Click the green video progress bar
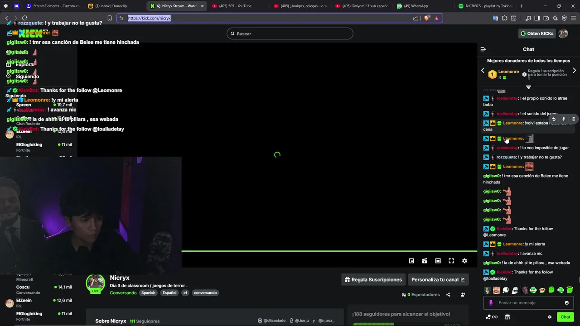580x326 pixels. (x=329, y=251)
